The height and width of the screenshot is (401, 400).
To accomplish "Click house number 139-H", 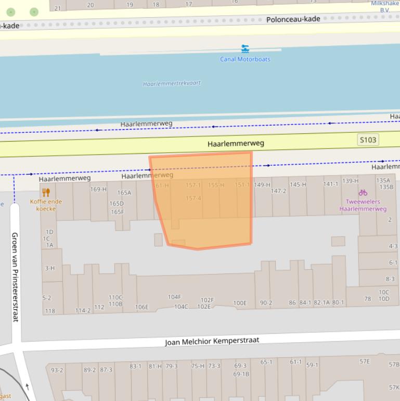I will tap(350, 181).
